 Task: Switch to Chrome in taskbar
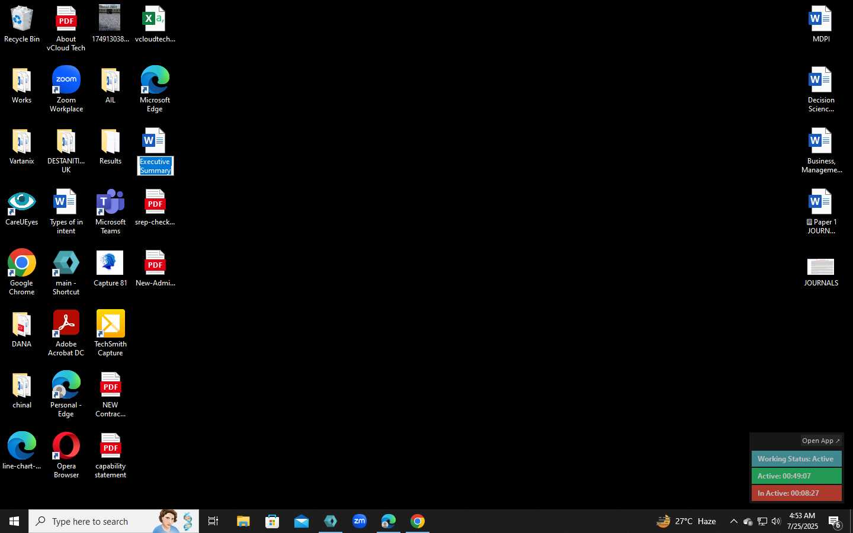click(418, 521)
